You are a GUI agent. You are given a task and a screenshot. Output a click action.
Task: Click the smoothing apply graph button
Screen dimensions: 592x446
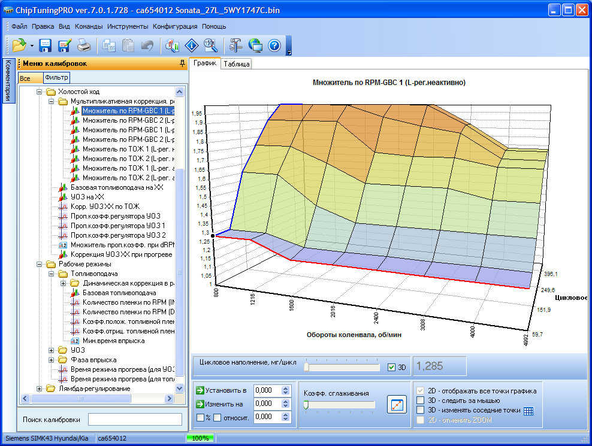396,405
